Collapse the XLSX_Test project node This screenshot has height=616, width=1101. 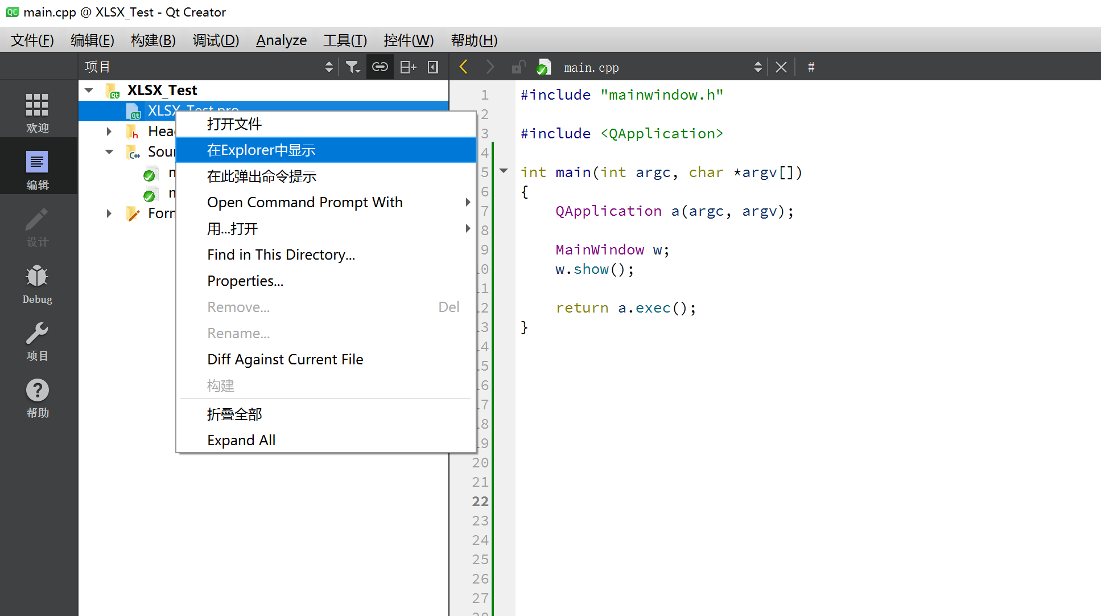89,91
